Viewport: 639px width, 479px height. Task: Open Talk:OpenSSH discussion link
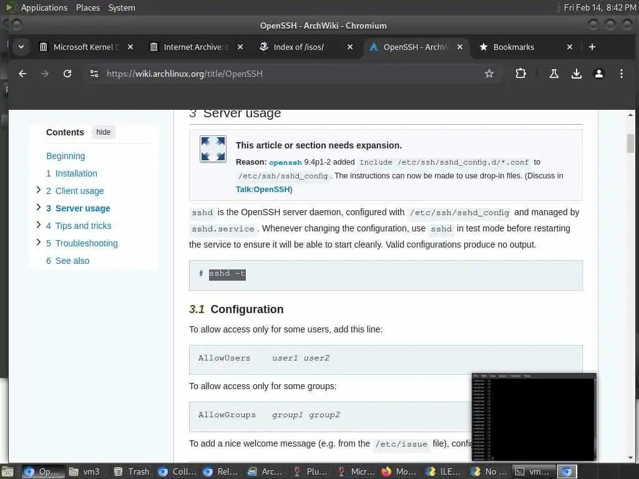click(263, 190)
